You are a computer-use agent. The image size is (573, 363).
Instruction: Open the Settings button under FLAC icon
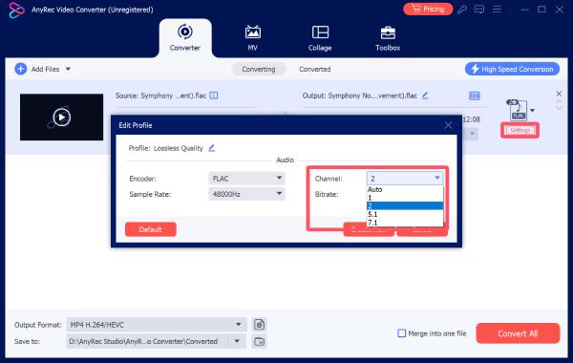point(520,131)
